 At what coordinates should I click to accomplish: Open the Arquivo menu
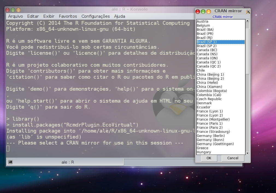point(15,16)
